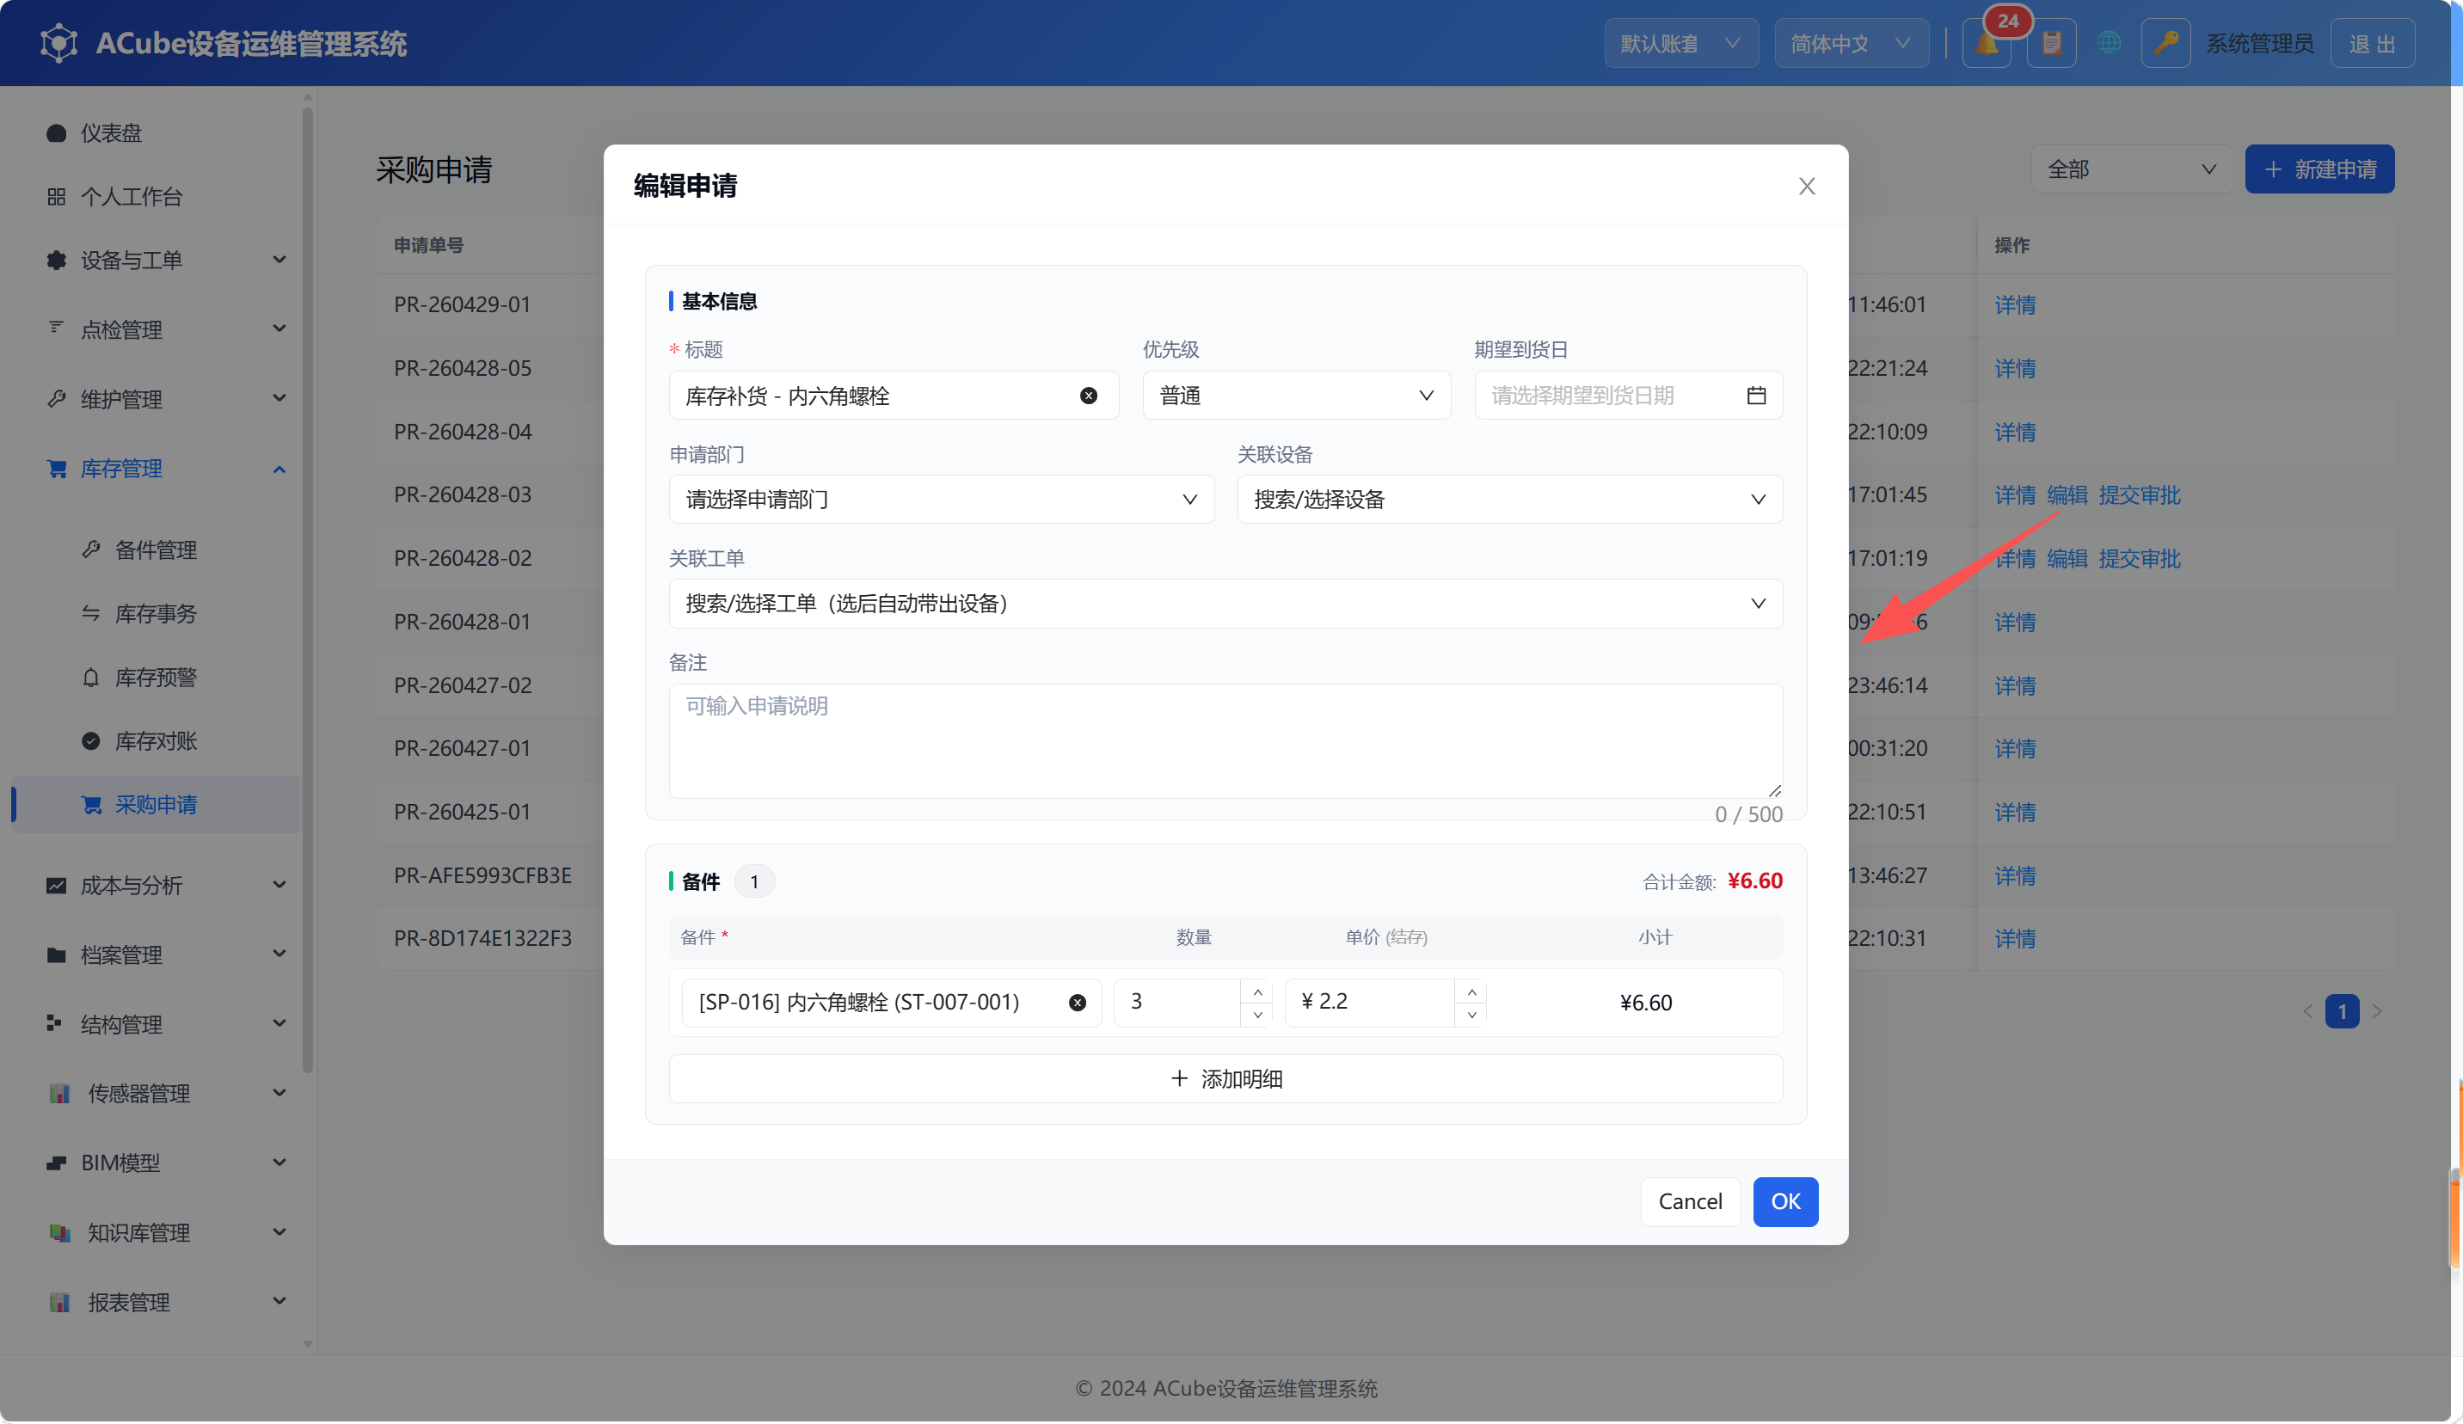
Task: Open 库存预警 submenu item
Action: [157, 678]
